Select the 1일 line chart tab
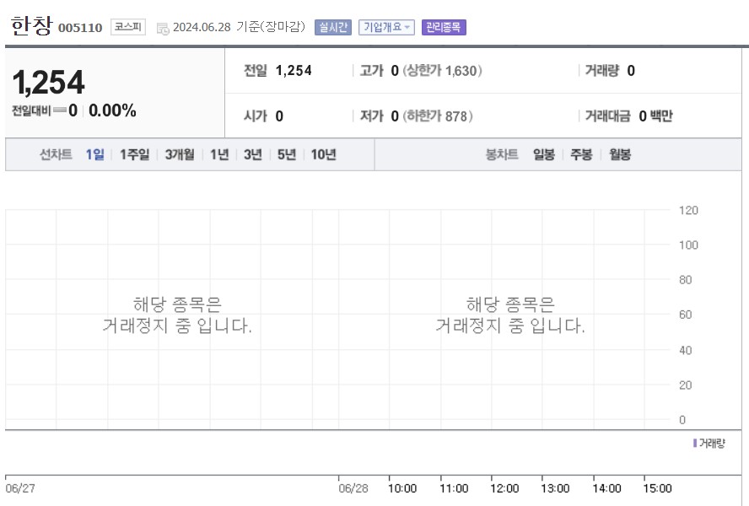 pyautogui.click(x=94, y=155)
